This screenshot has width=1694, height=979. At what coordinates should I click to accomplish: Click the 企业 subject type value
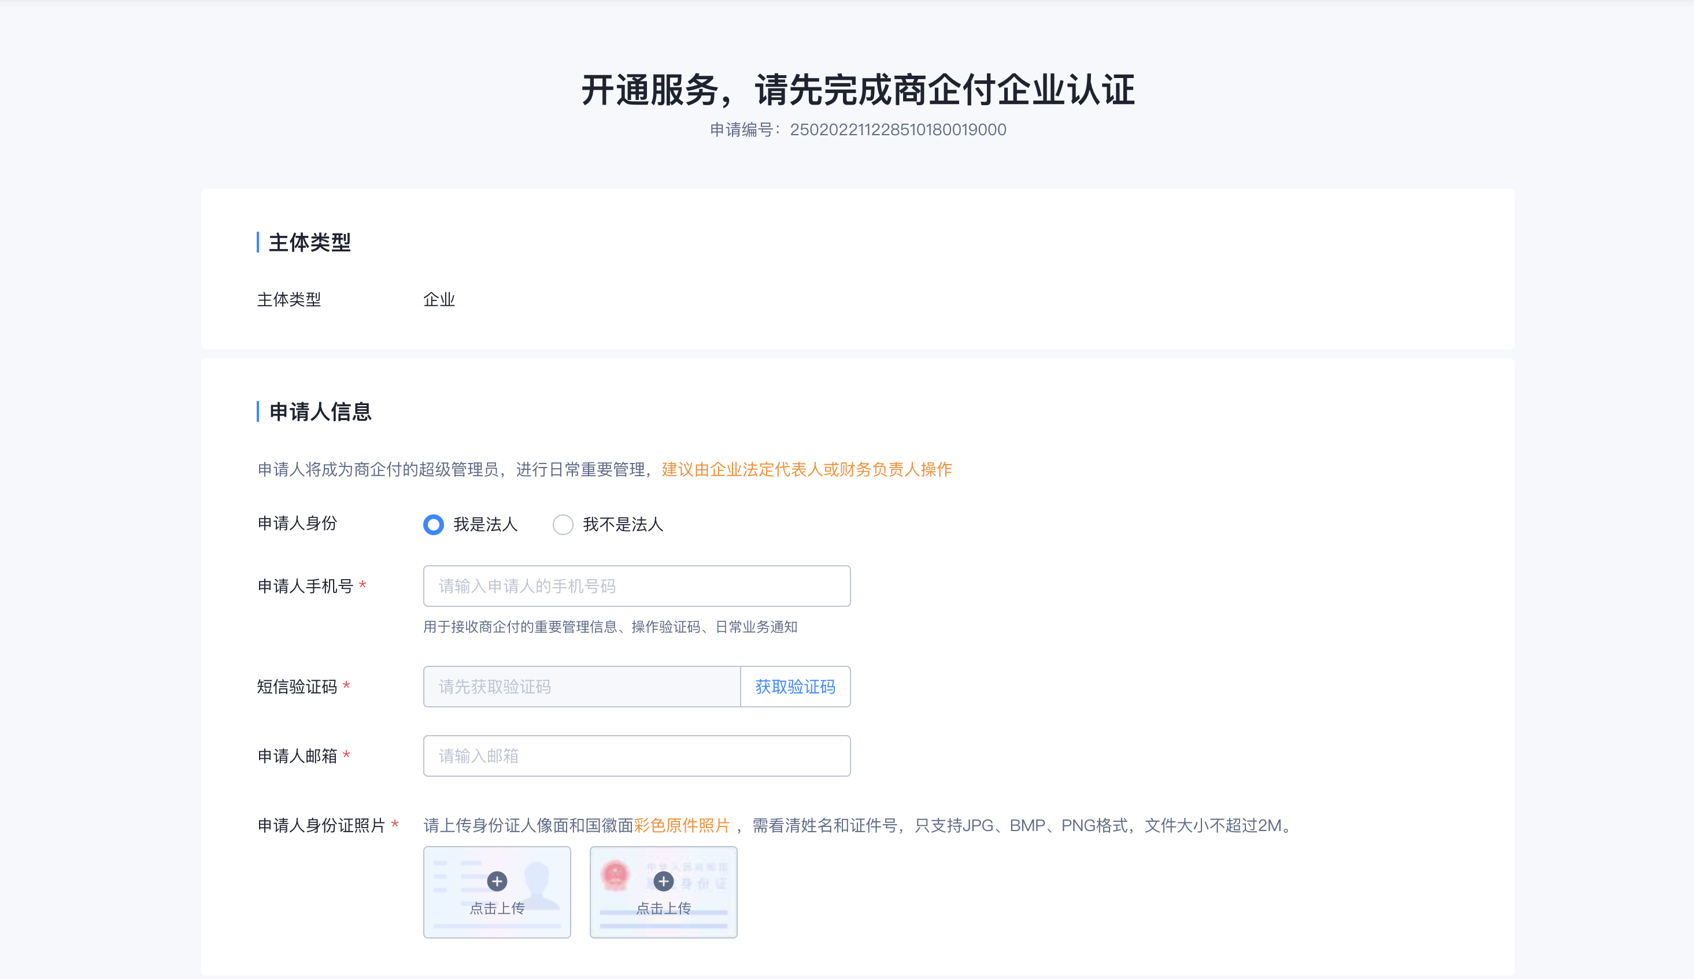pos(438,300)
